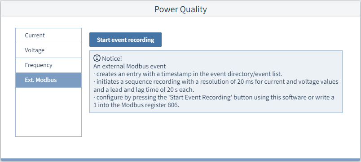This screenshot has height=162, width=361.
Task: Select the Frequency menu item
Action: 48,65
